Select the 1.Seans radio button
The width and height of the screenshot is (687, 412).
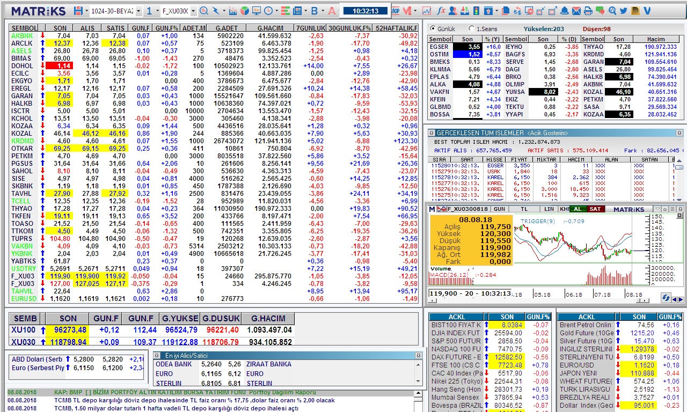[472, 29]
